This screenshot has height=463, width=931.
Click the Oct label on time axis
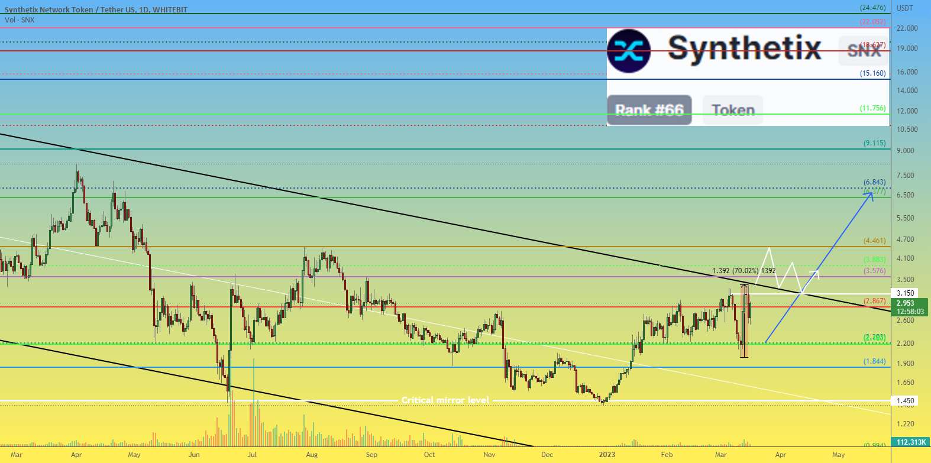coord(429,455)
